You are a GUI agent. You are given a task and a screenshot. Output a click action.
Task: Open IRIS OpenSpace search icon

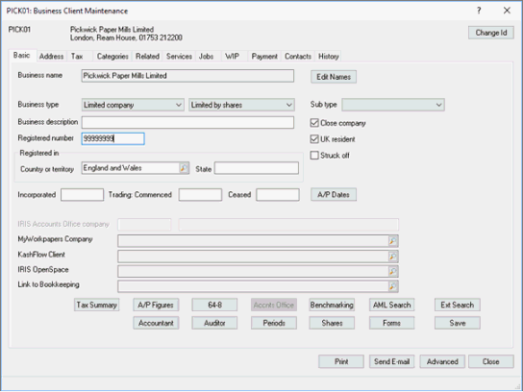393,271
